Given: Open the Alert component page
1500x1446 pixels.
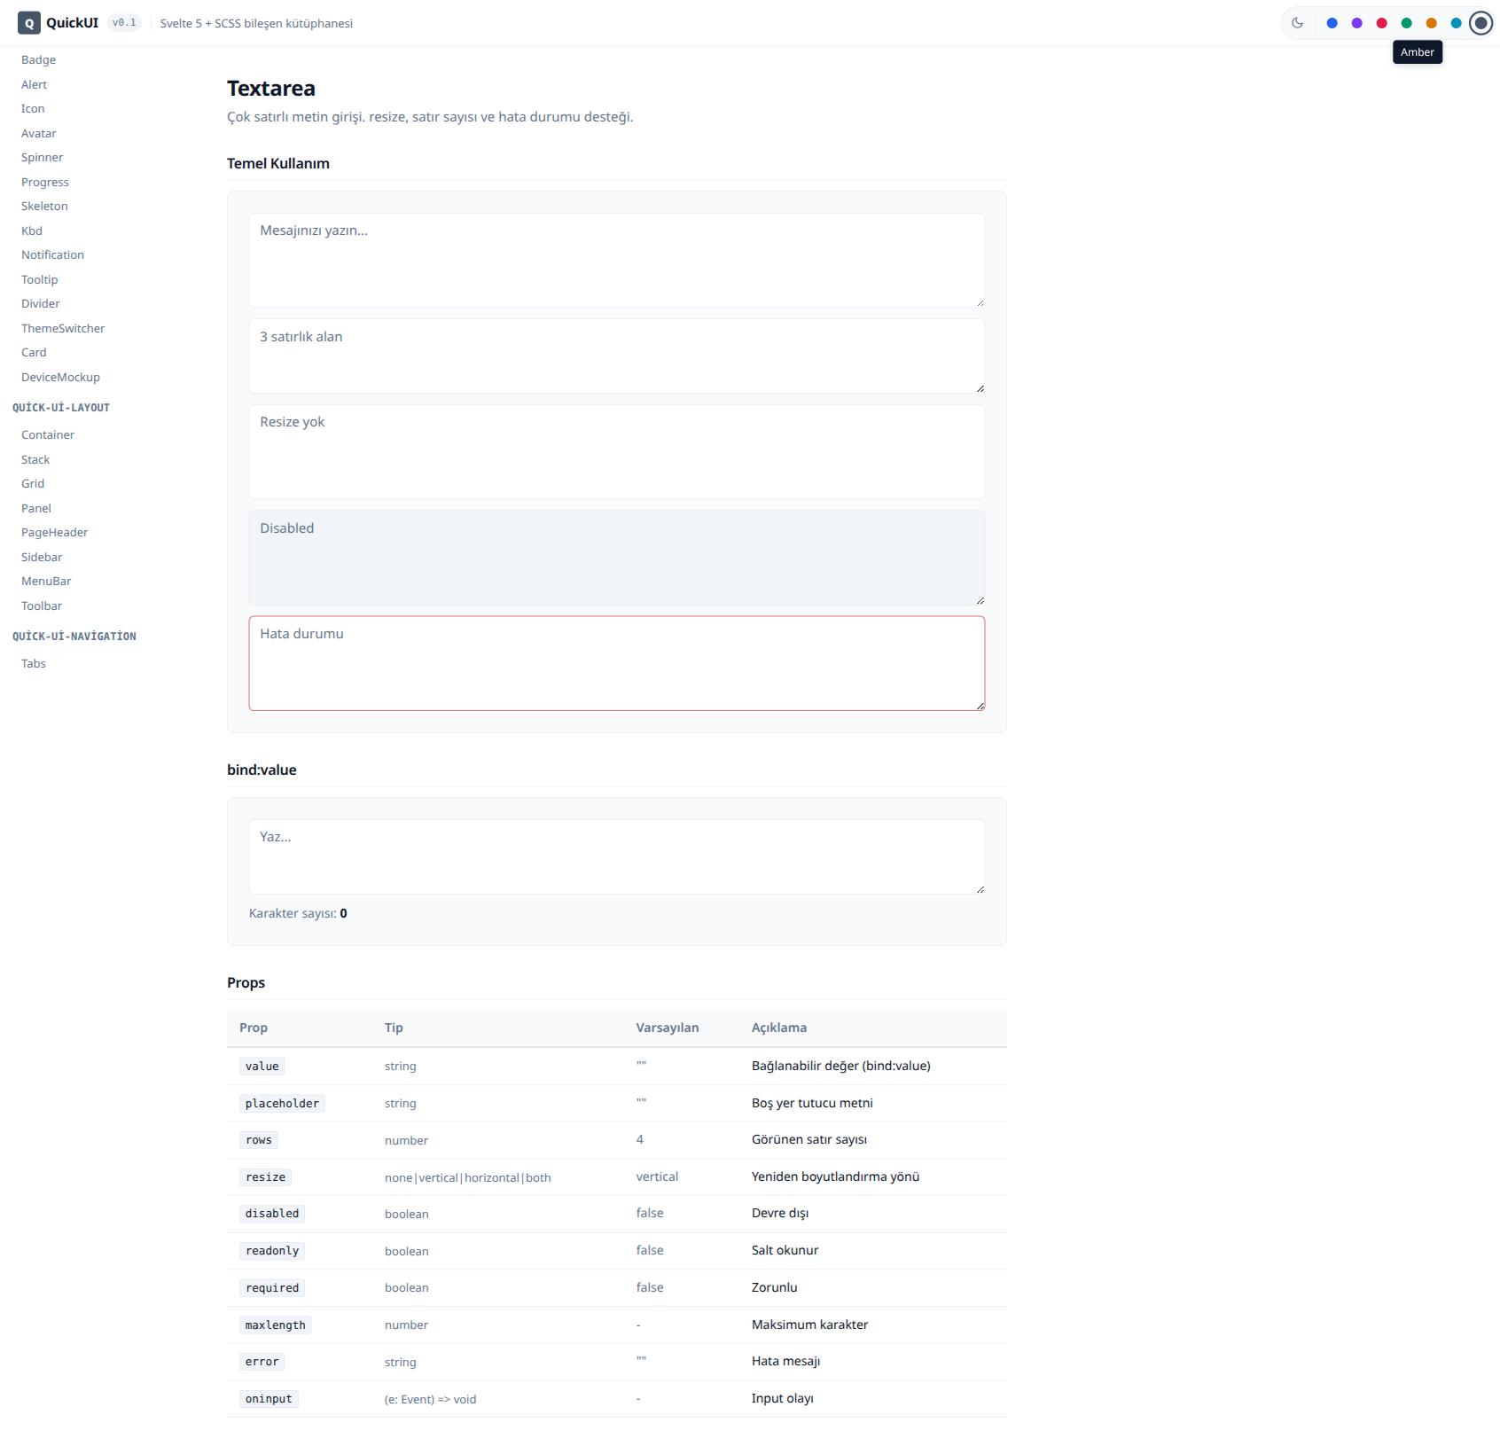Looking at the screenshot, I should (34, 85).
